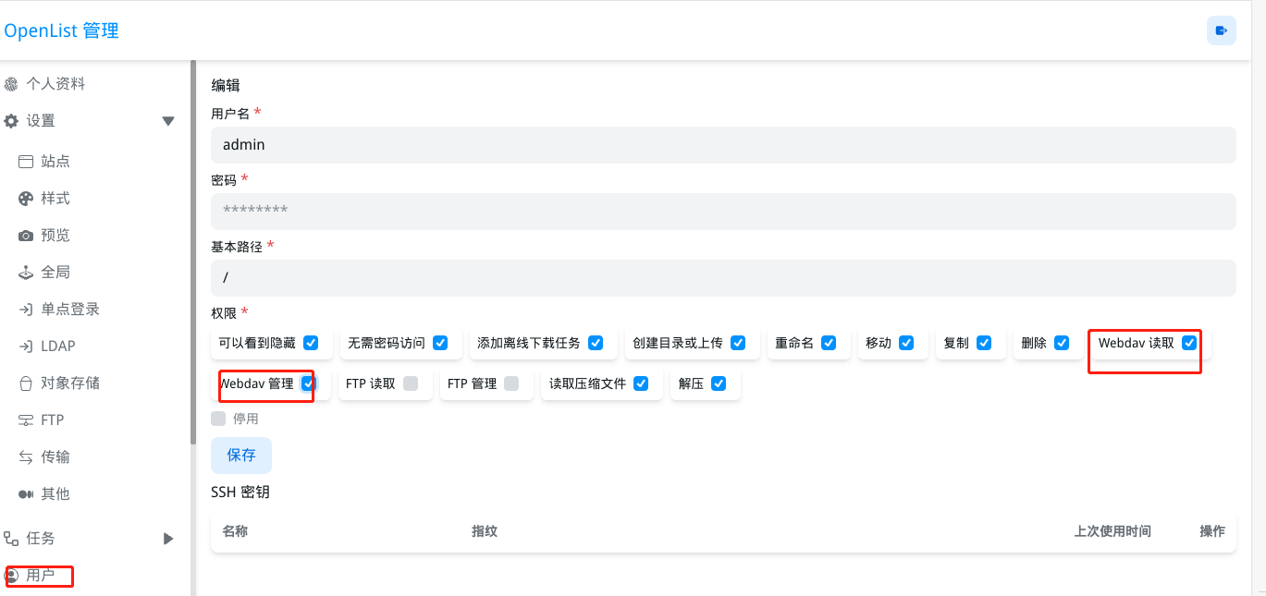
Task: Click the sidebar vertical scrollbar
Action: [193, 253]
